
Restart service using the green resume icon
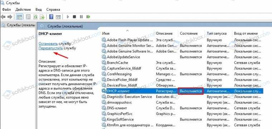coord(88,17)
